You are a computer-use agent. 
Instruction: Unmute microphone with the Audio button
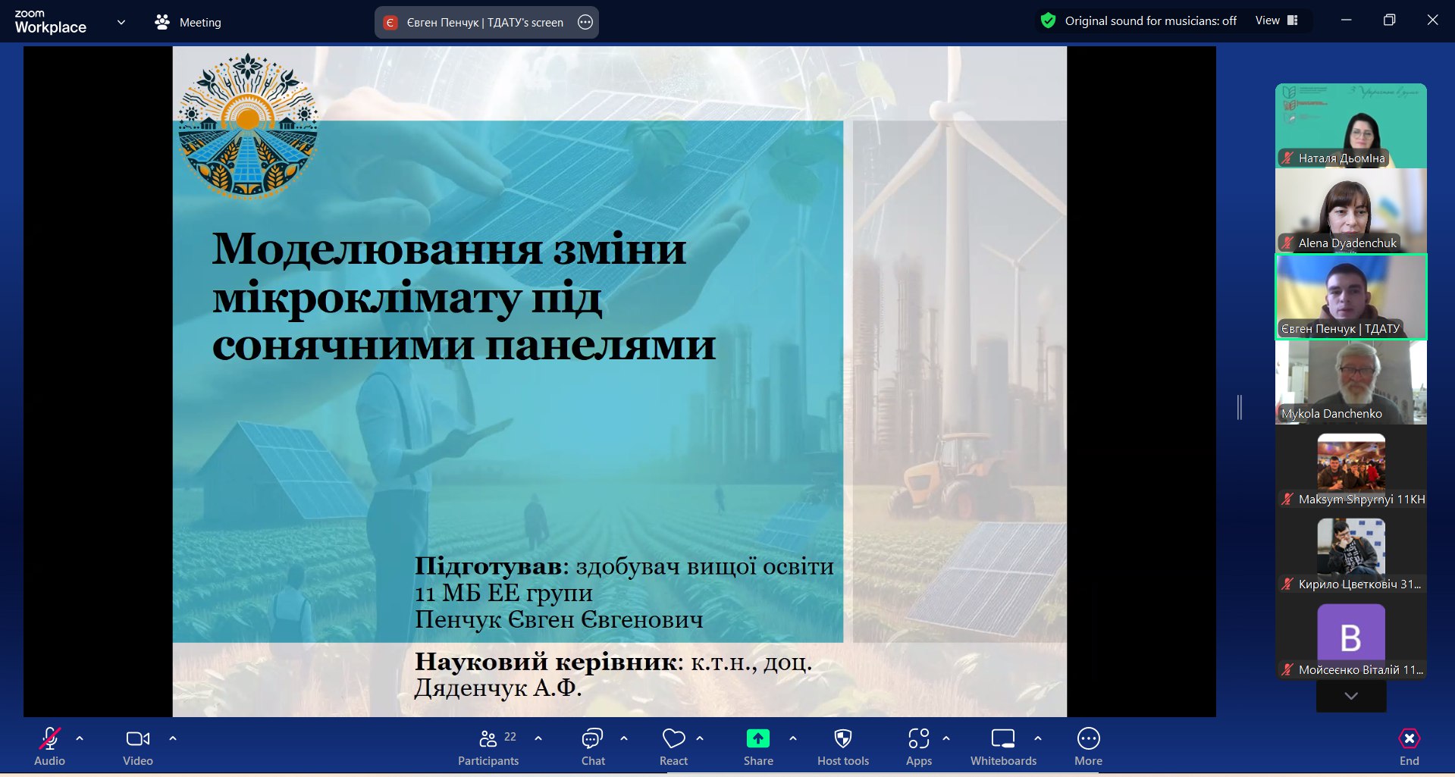(50, 747)
